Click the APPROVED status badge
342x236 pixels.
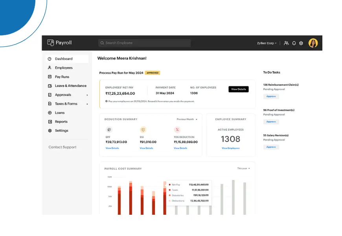click(153, 73)
